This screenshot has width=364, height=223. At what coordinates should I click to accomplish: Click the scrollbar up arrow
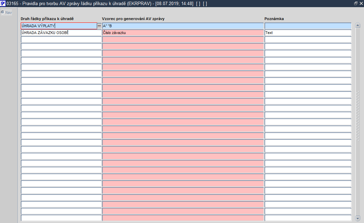[358, 25]
